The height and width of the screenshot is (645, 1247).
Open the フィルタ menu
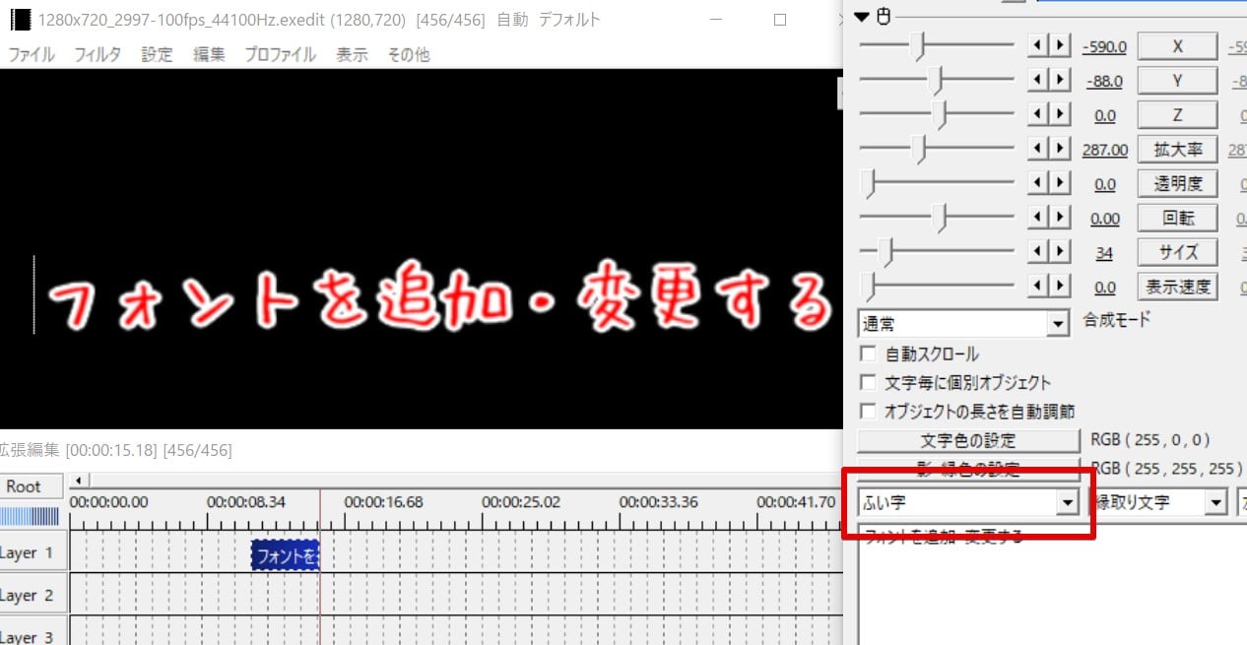tap(98, 55)
